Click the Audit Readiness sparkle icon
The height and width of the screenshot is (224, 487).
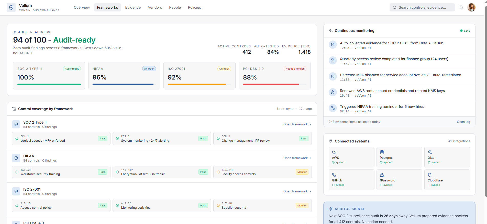tap(15, 32)
